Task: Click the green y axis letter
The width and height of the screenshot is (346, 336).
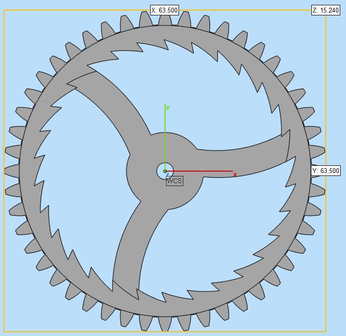Action: [168, 108]
